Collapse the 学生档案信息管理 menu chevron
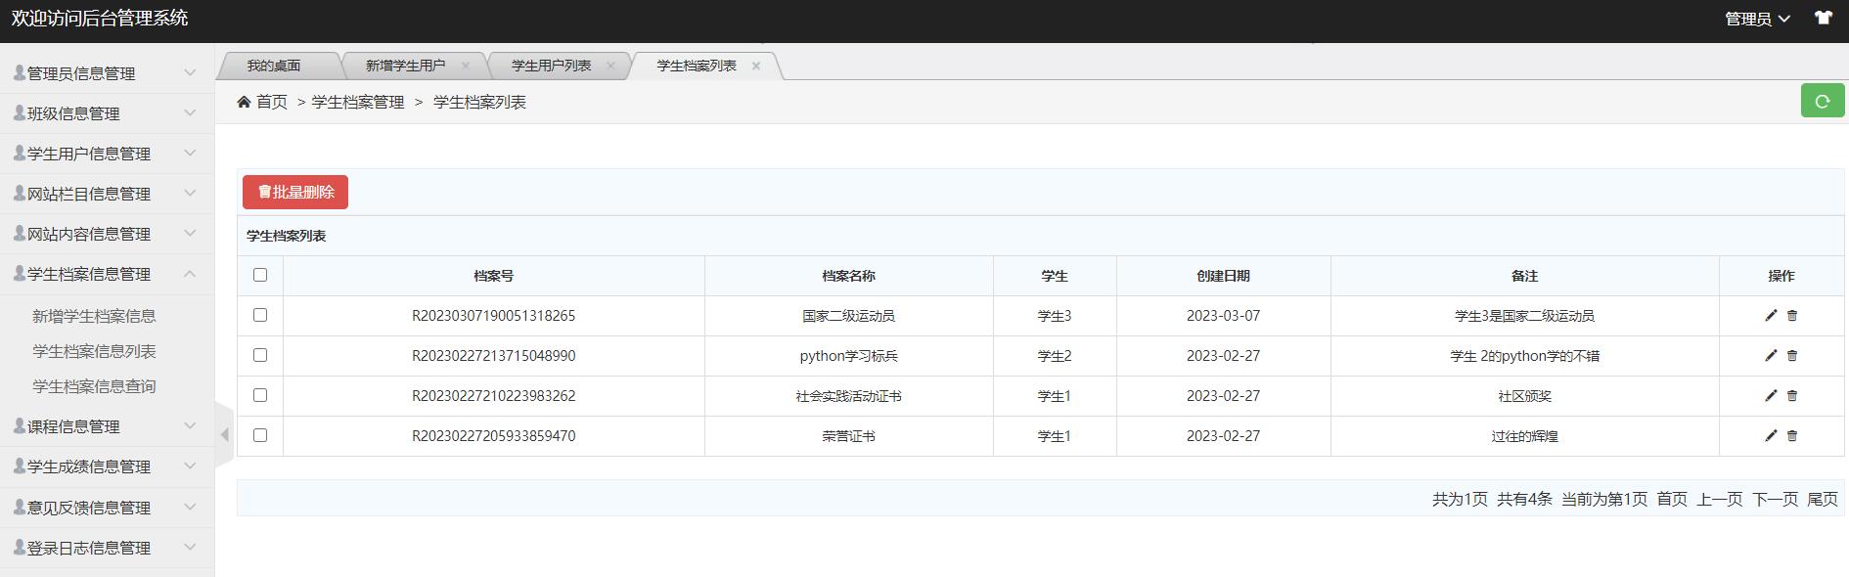The width and height of the screenshot is (1849, 577). click(190, 273)
